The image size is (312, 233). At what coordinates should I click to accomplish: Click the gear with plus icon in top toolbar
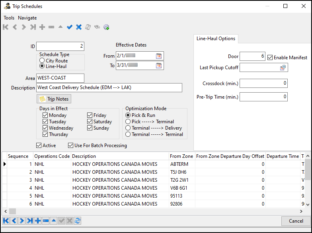pos(106,27)
